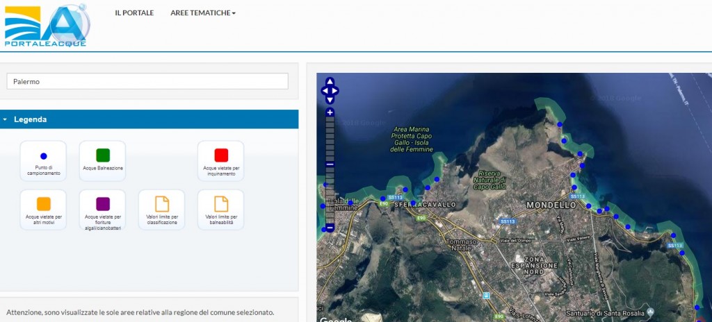Click the sampling point near Sferracavallo label
This screenshot has width=712, height=322.
[x=413, y=203]
